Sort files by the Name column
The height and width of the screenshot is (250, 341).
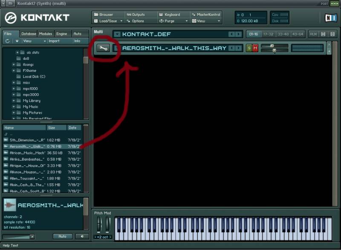pyautogui.click(x=25, y=128)
